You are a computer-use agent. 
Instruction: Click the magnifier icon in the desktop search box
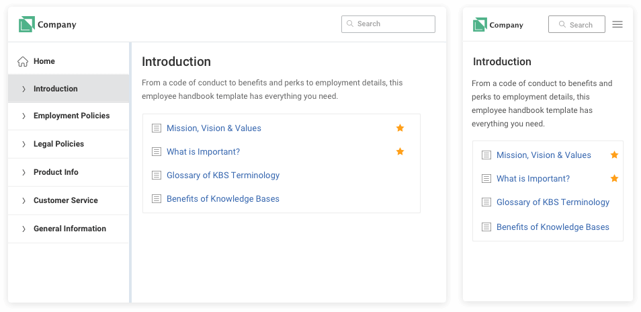pos(350,24)
